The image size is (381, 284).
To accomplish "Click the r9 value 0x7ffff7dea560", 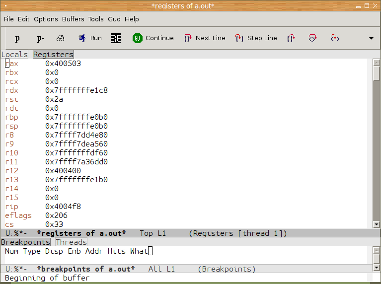I will click(x=76, y=144).
